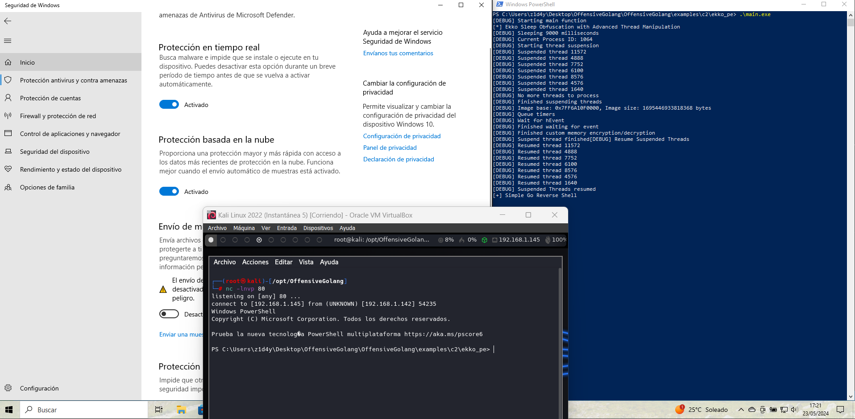Click the green cube icon in Kali panel
The height and width of the screenshot is (419, 855).
485,240
